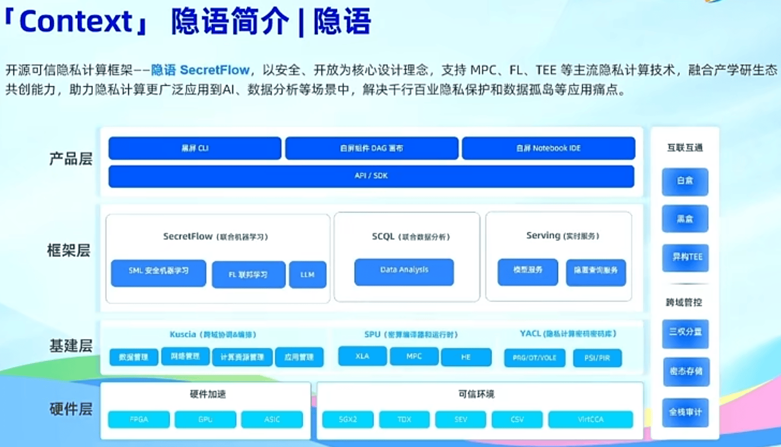Select the 计算资源管理 block
Screen dimensions: 781x447
[242, 357]
